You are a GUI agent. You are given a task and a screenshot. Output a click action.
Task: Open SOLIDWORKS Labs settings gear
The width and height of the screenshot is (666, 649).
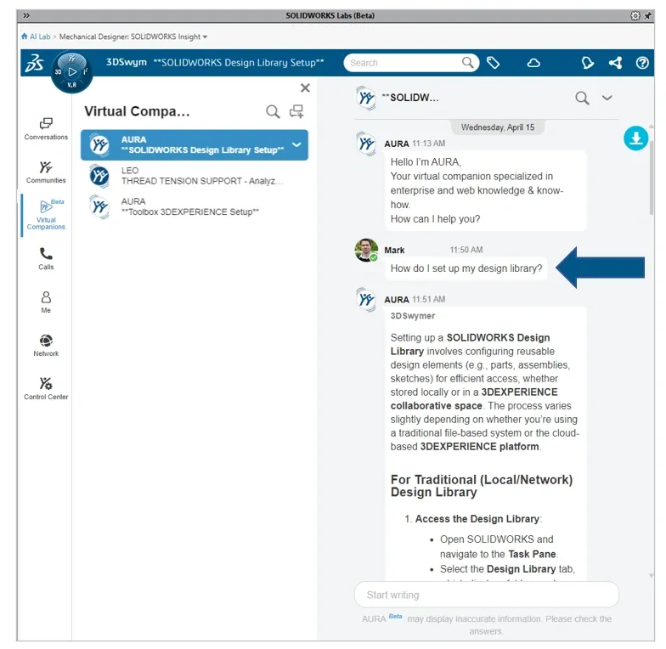click(x=635, y=15)
